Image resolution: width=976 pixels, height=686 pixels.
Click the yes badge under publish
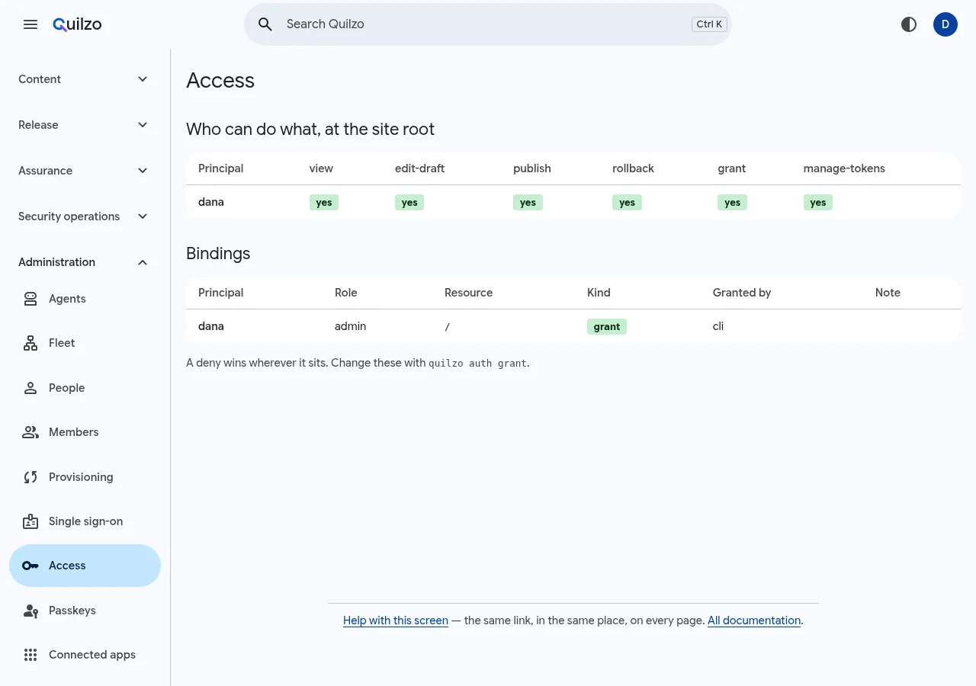point(528,203)
